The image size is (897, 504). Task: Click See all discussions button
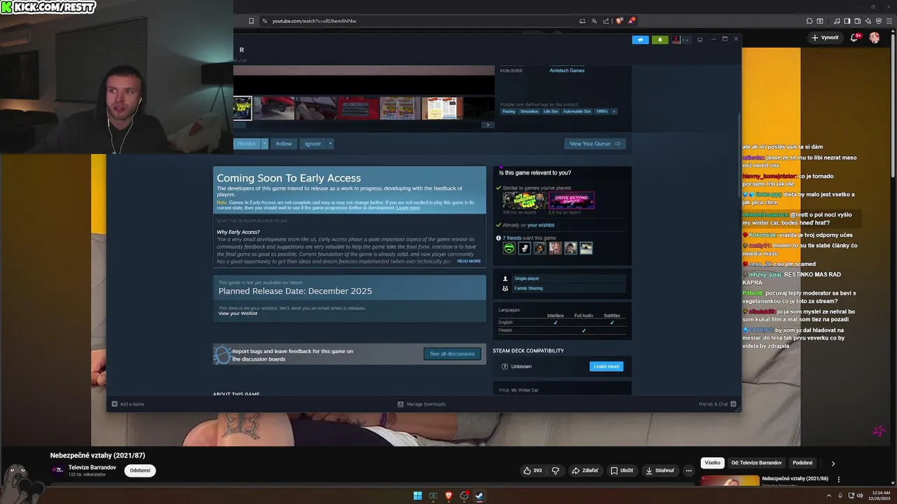452,353
